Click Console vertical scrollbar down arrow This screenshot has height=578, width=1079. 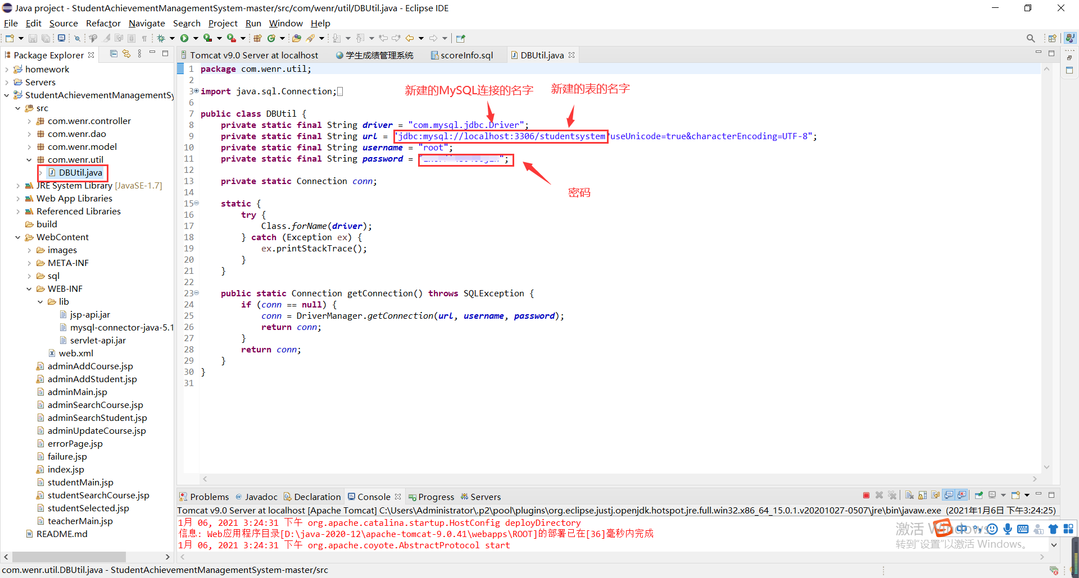click(1054, 545)
